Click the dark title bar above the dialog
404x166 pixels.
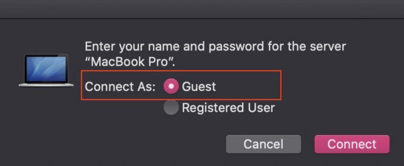click(202, 9)
